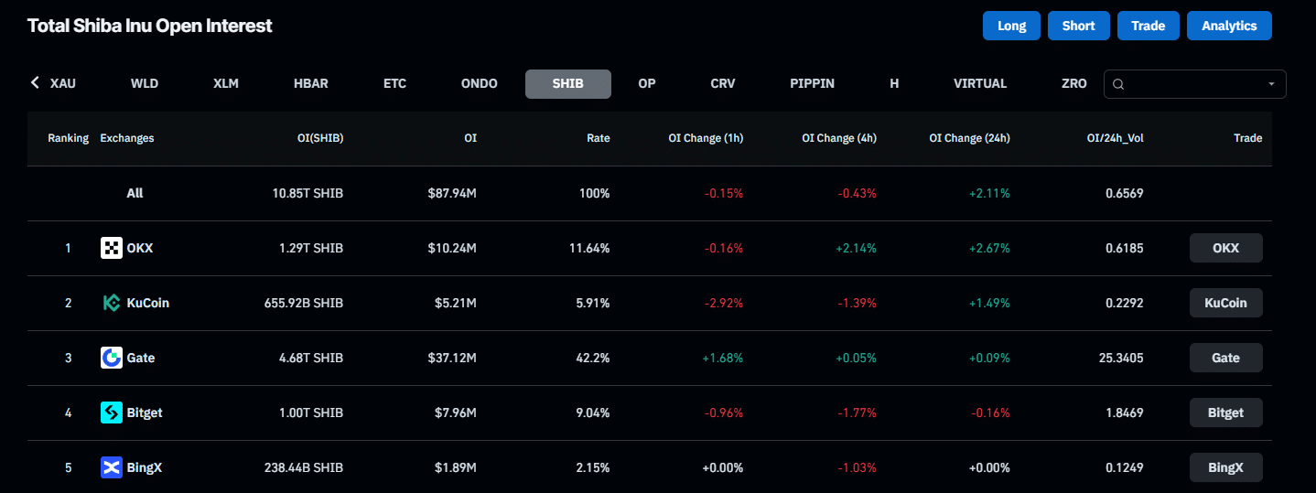Viewport: 1316px width, 493px height.
Task: Click the Gate trade button
Action: [1225, 358]
